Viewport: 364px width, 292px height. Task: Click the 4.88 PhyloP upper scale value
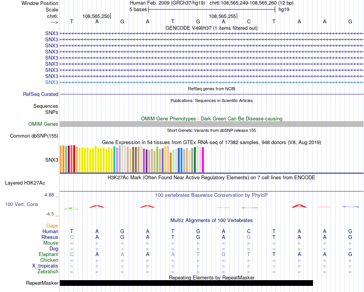coord(49,195)
